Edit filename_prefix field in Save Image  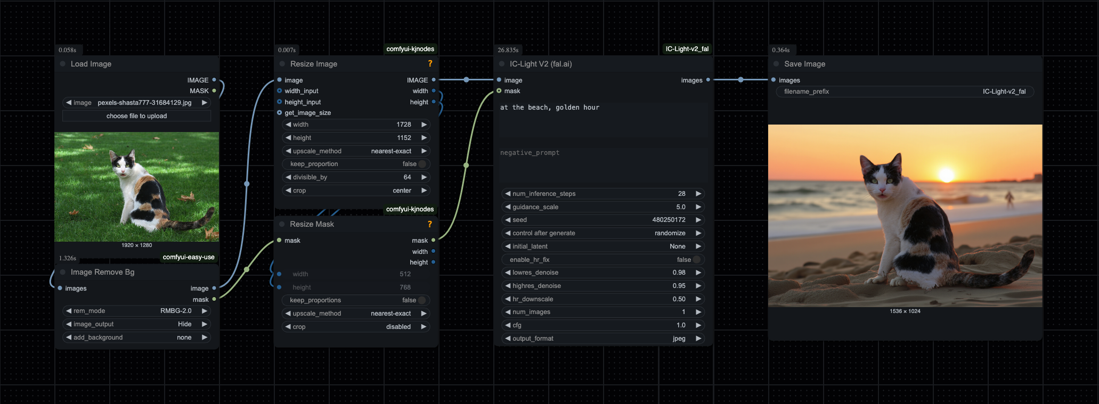tap(905, 92)
